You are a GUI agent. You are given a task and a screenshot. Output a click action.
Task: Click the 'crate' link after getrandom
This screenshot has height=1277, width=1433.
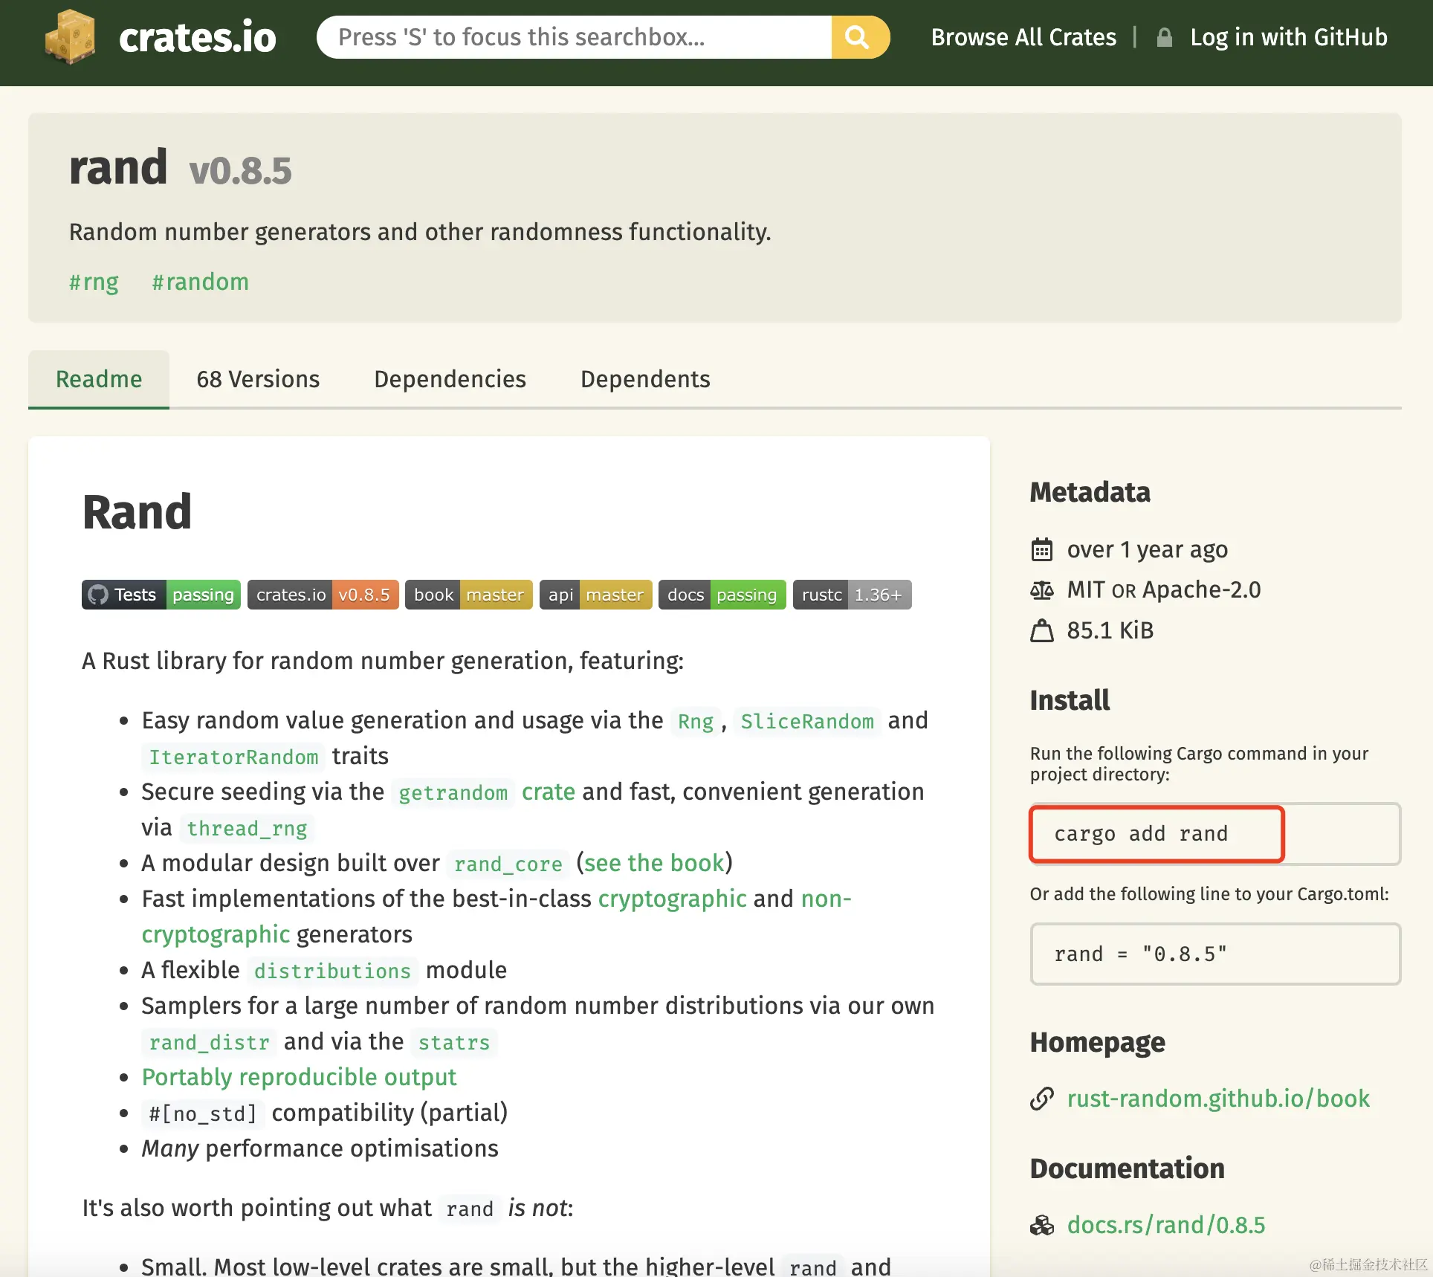click(549, 792)
